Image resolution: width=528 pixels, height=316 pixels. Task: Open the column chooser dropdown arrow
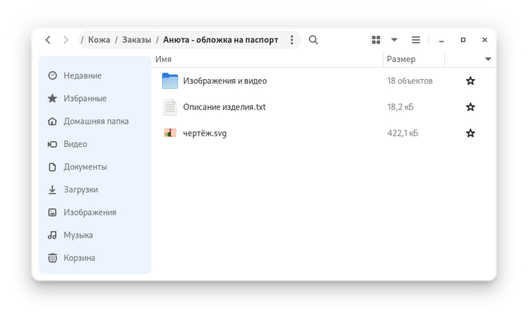(488, 59)
